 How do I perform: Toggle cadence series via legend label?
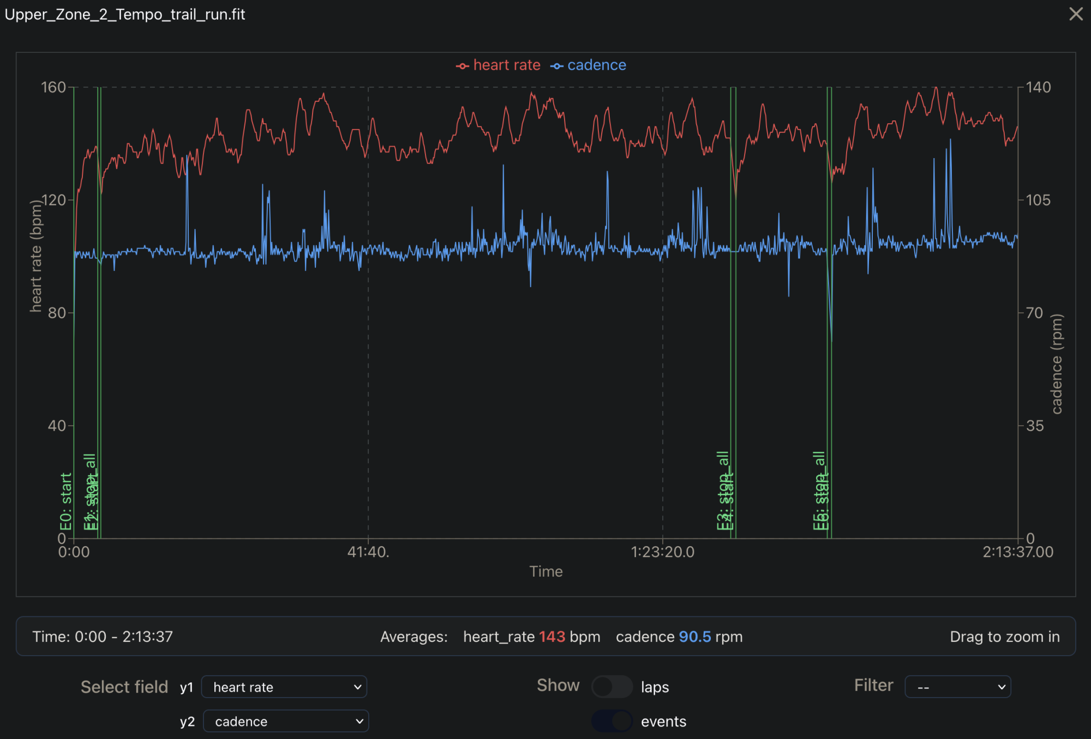pos(596,65)
